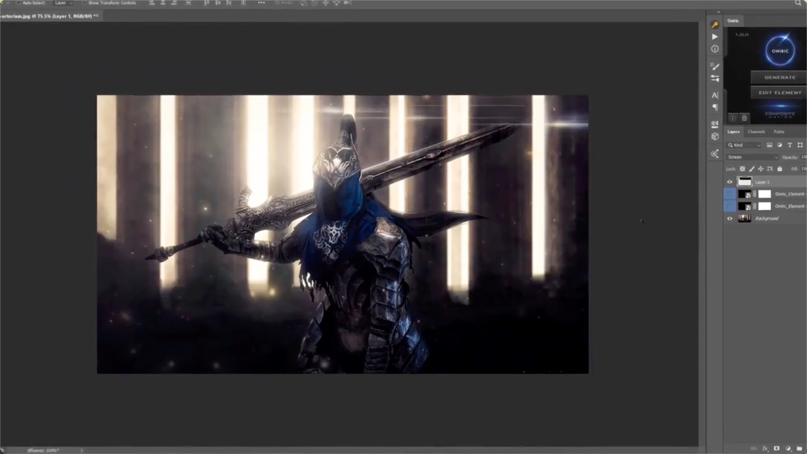This screenshot has width=807, height=454.
Task: Open the Auto-Select Layer dropdown
Action: pos(63,3)
